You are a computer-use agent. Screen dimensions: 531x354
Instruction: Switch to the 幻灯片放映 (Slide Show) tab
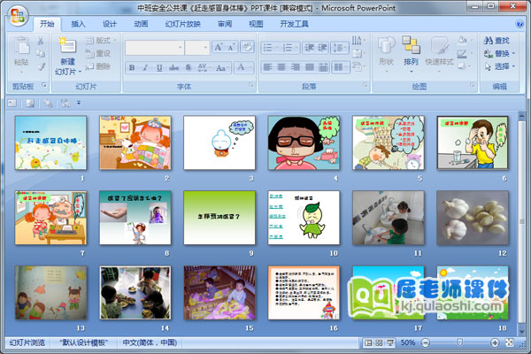(x=183, y=24)
